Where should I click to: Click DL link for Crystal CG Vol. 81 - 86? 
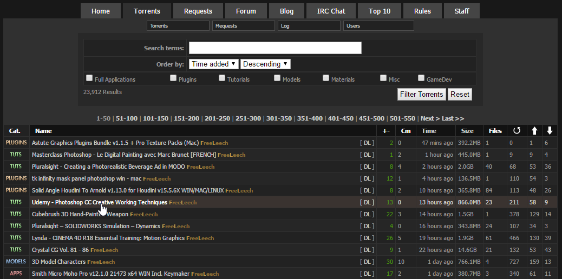coord(367,250)
